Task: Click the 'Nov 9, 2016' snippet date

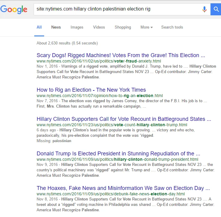Action: click(x=47, y=165)
